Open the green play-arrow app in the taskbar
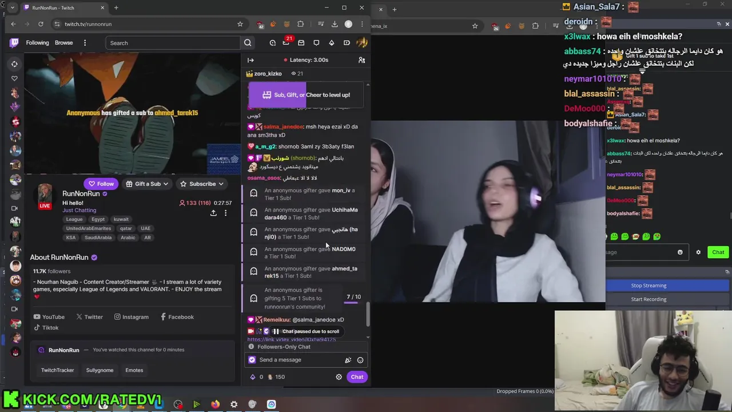732x412 pixels. point(196,405)
